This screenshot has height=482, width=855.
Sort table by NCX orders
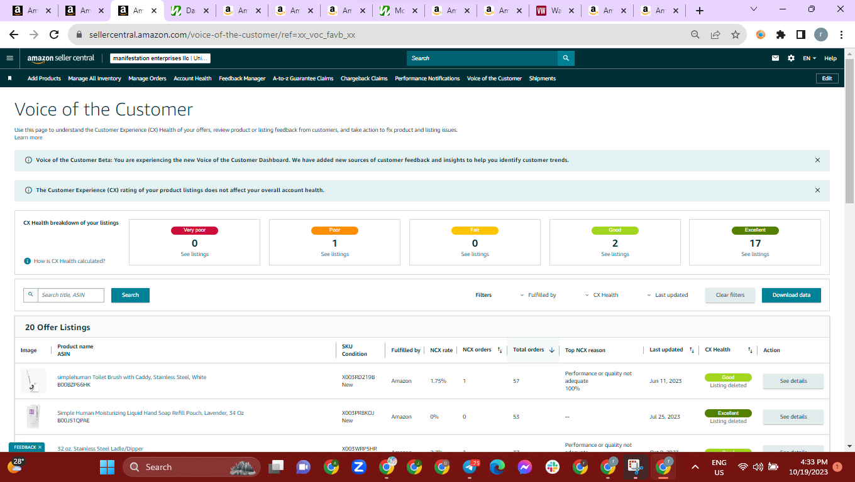pos(500,350)
